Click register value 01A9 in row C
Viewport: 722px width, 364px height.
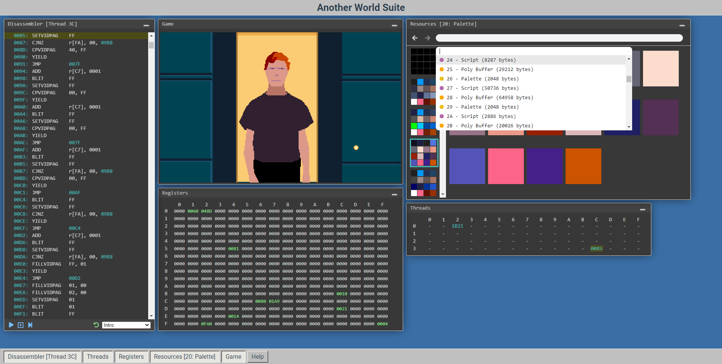point(274,301)
